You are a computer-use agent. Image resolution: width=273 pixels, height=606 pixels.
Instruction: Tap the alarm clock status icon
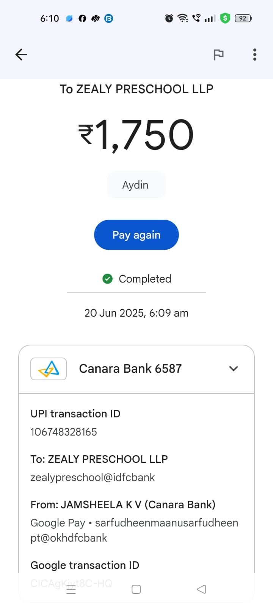point(169,18)
